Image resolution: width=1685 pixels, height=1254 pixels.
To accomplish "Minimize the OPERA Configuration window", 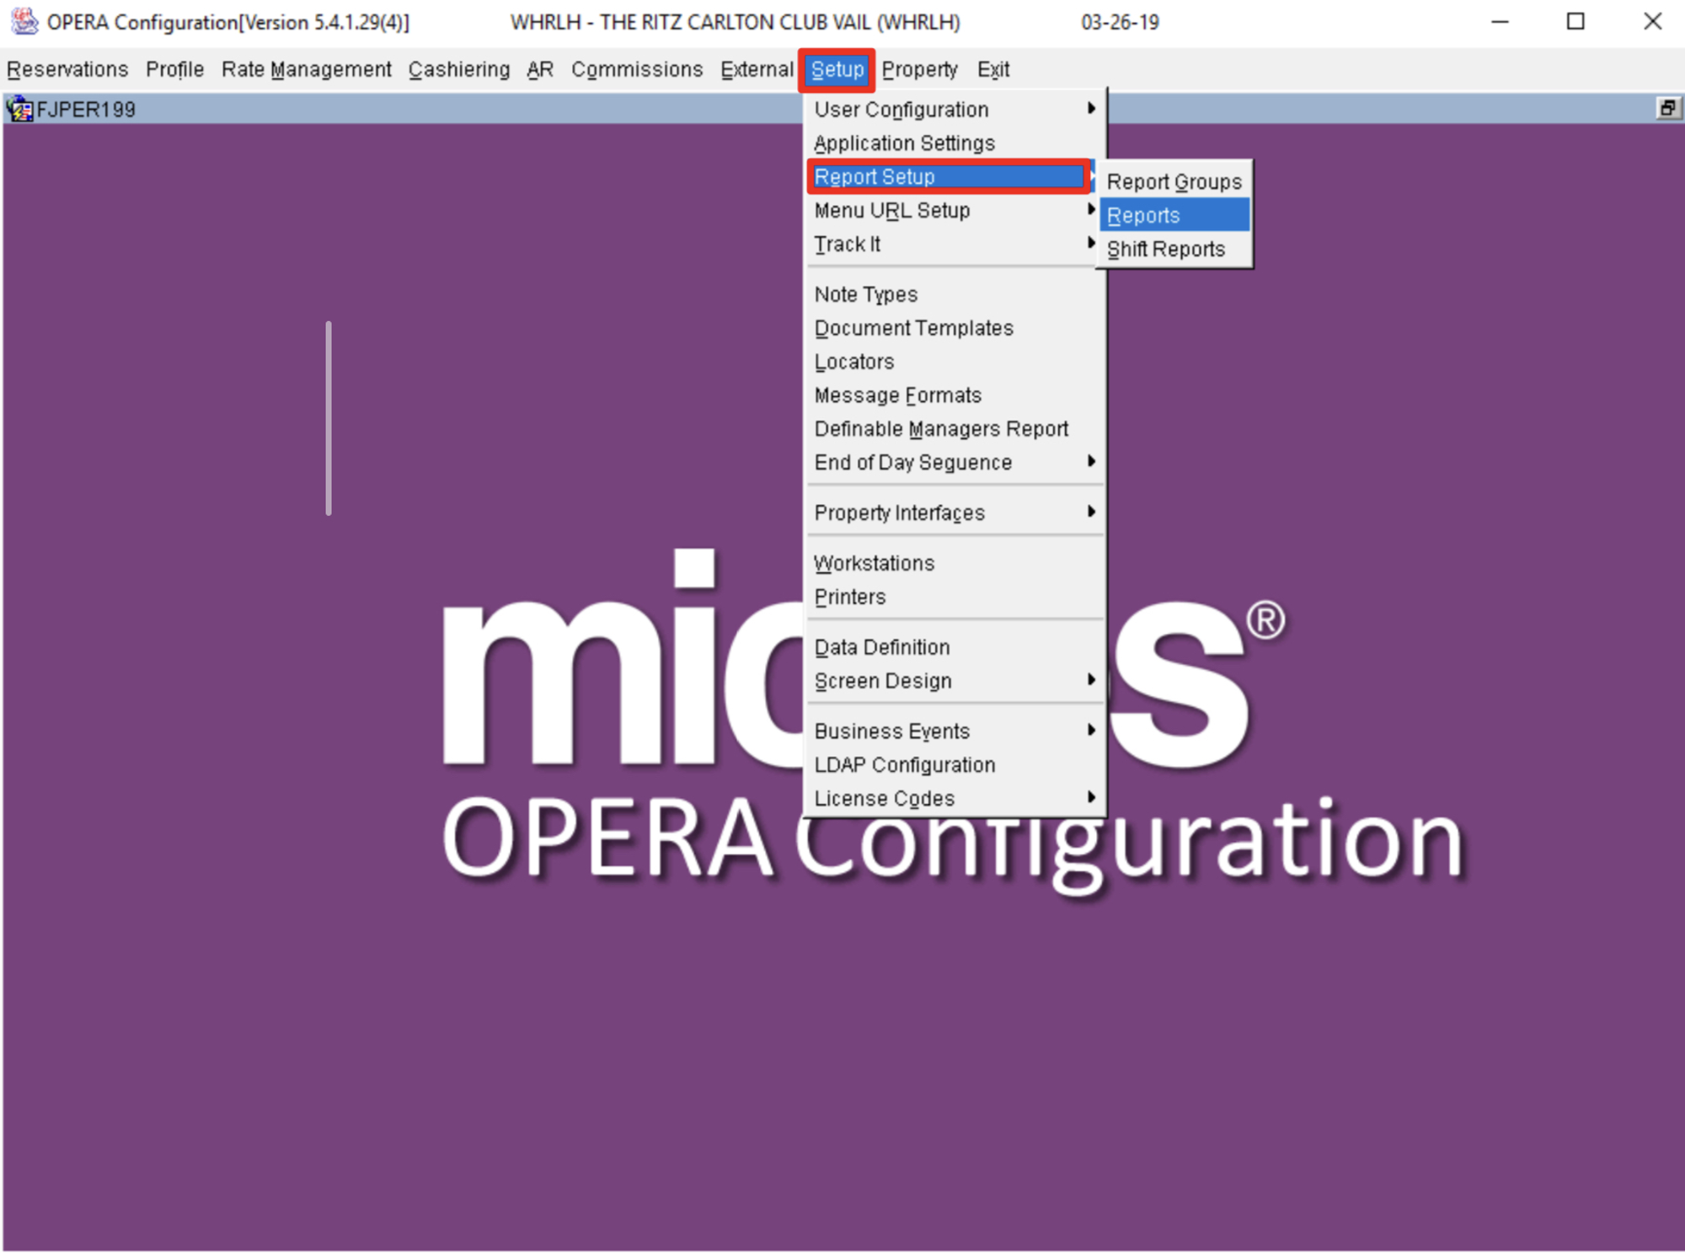I will [1500, 22].
